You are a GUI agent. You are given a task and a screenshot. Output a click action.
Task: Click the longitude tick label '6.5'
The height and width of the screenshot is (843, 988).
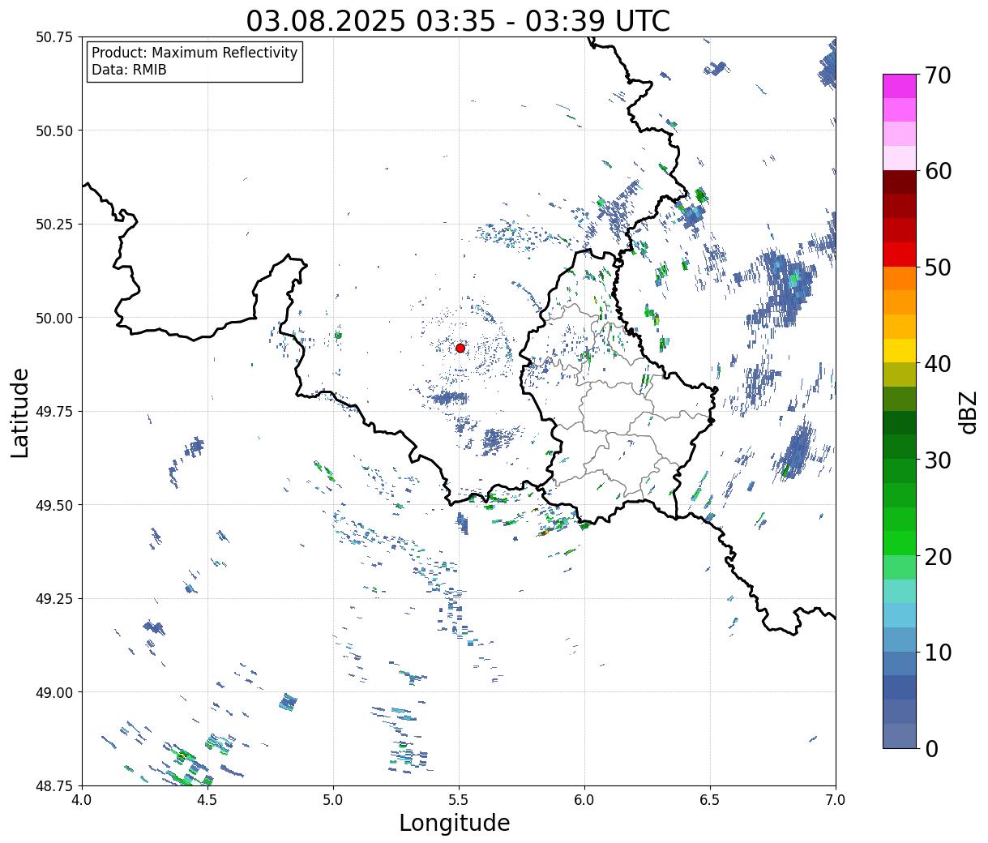pyautogui.click(x=710, y=800)
